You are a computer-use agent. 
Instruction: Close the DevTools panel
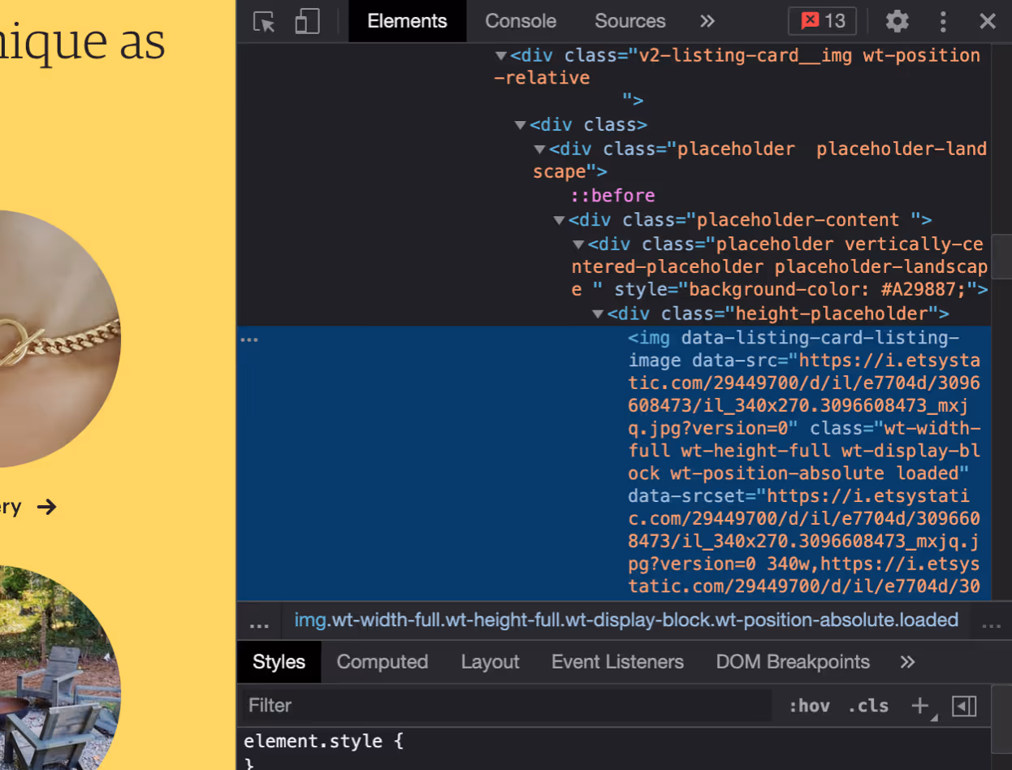click(988, 21)
